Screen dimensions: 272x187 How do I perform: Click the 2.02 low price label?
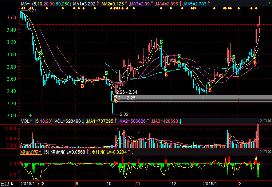coord(125,114)
